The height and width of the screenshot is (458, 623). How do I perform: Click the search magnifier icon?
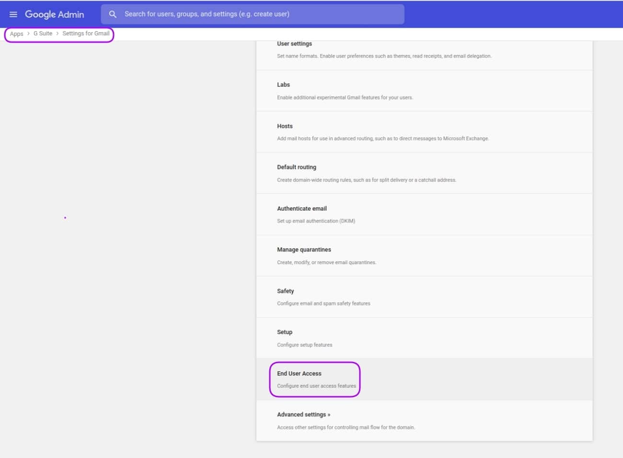(113, 14)
